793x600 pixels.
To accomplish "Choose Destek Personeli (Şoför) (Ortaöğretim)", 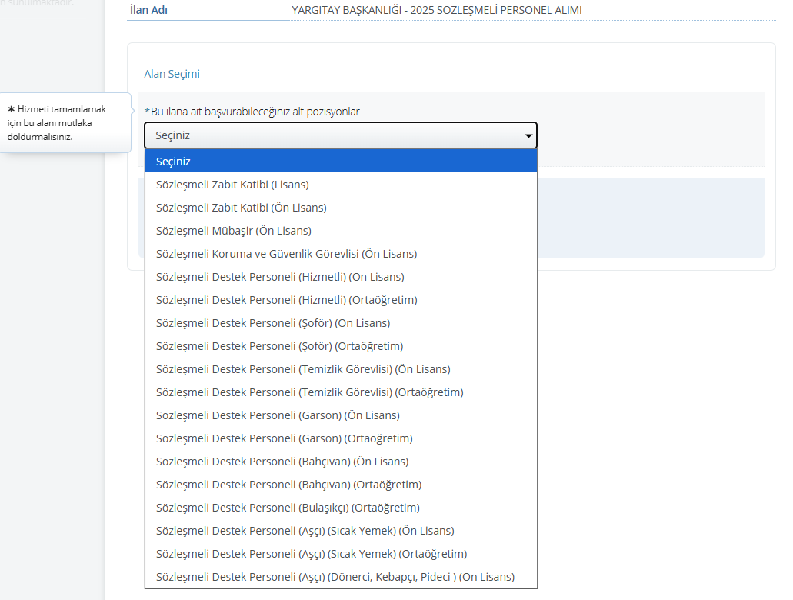I will point(341,346).
